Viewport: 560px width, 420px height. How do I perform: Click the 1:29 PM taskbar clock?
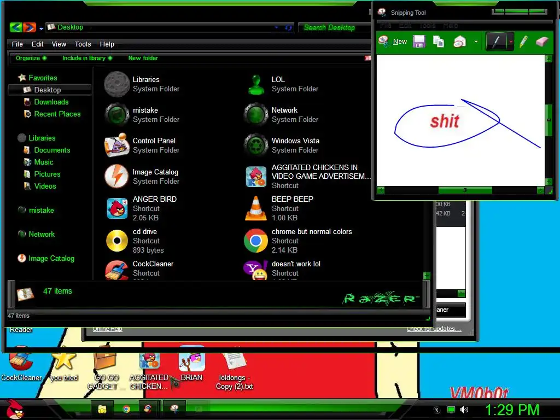click(512, 410)
